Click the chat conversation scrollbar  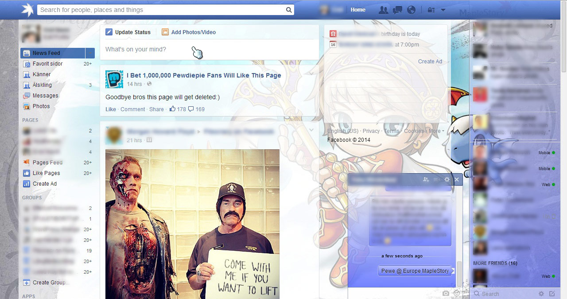point(459,273)
